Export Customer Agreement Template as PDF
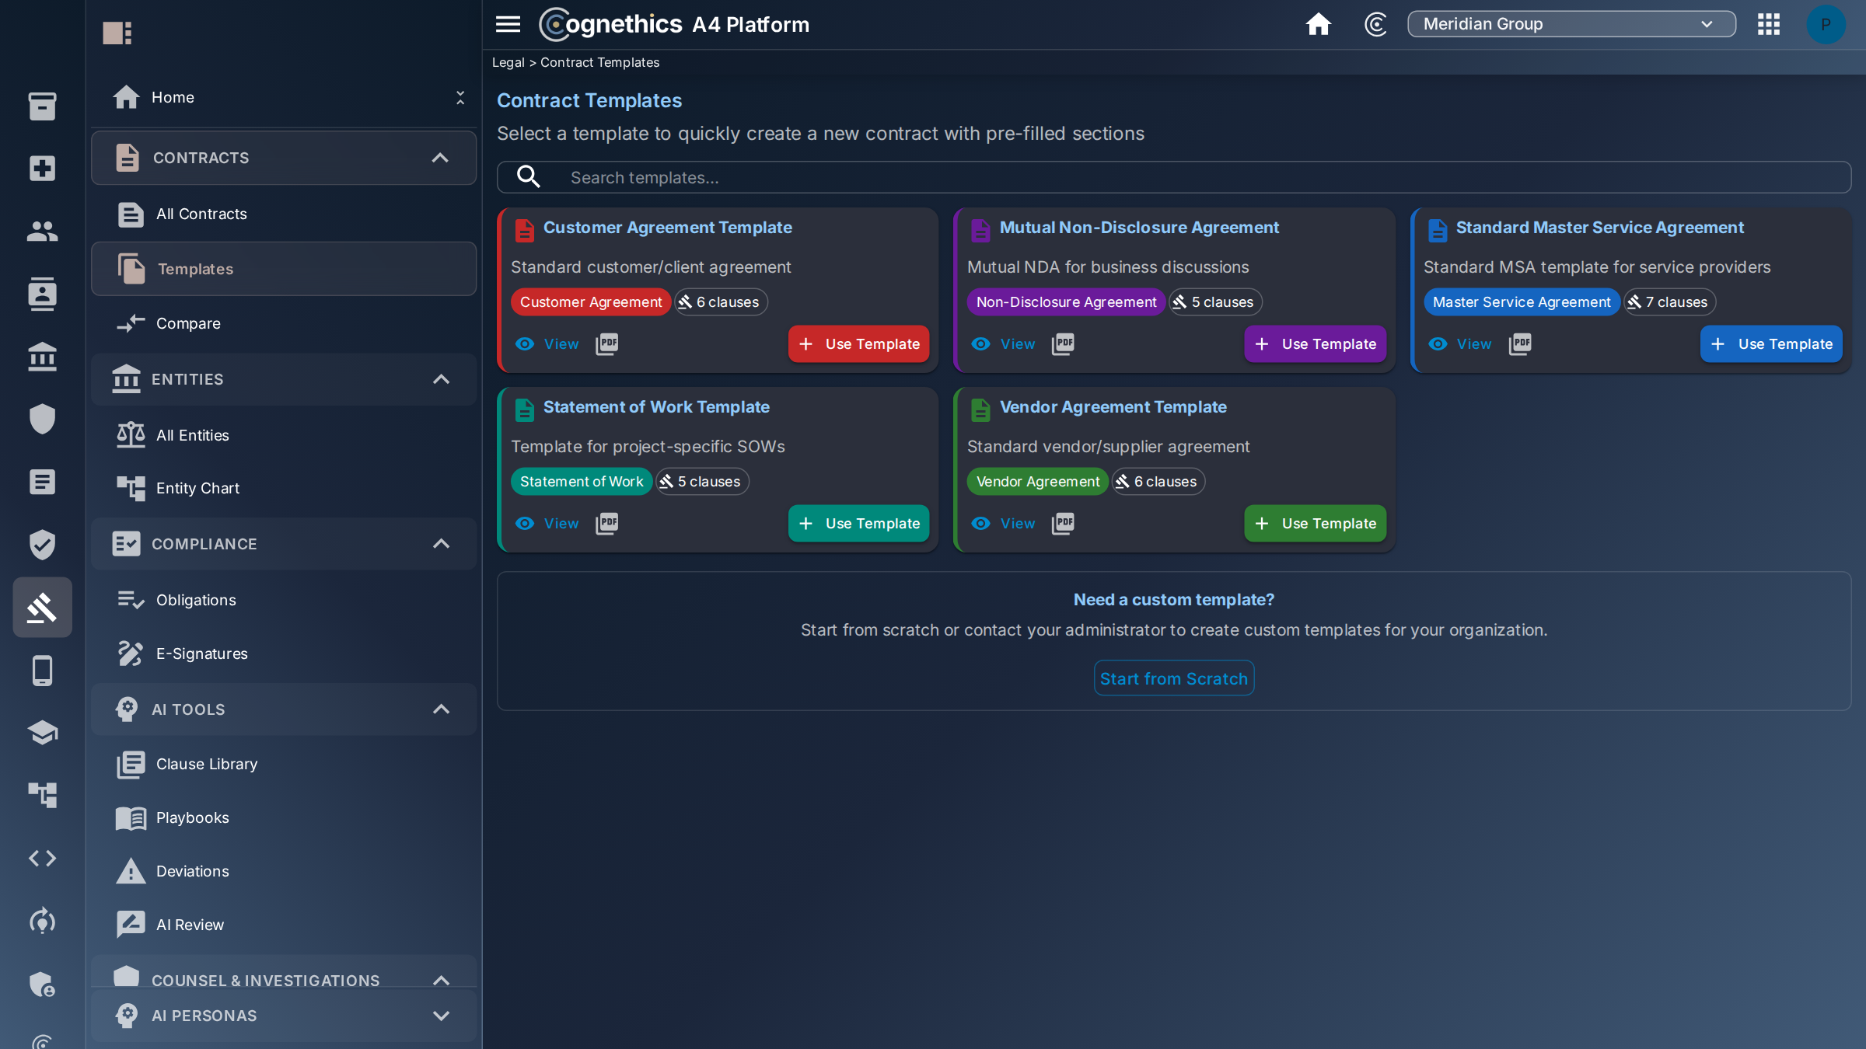The height and width of the screenshot is (1049, 1866). pos(606,343)
